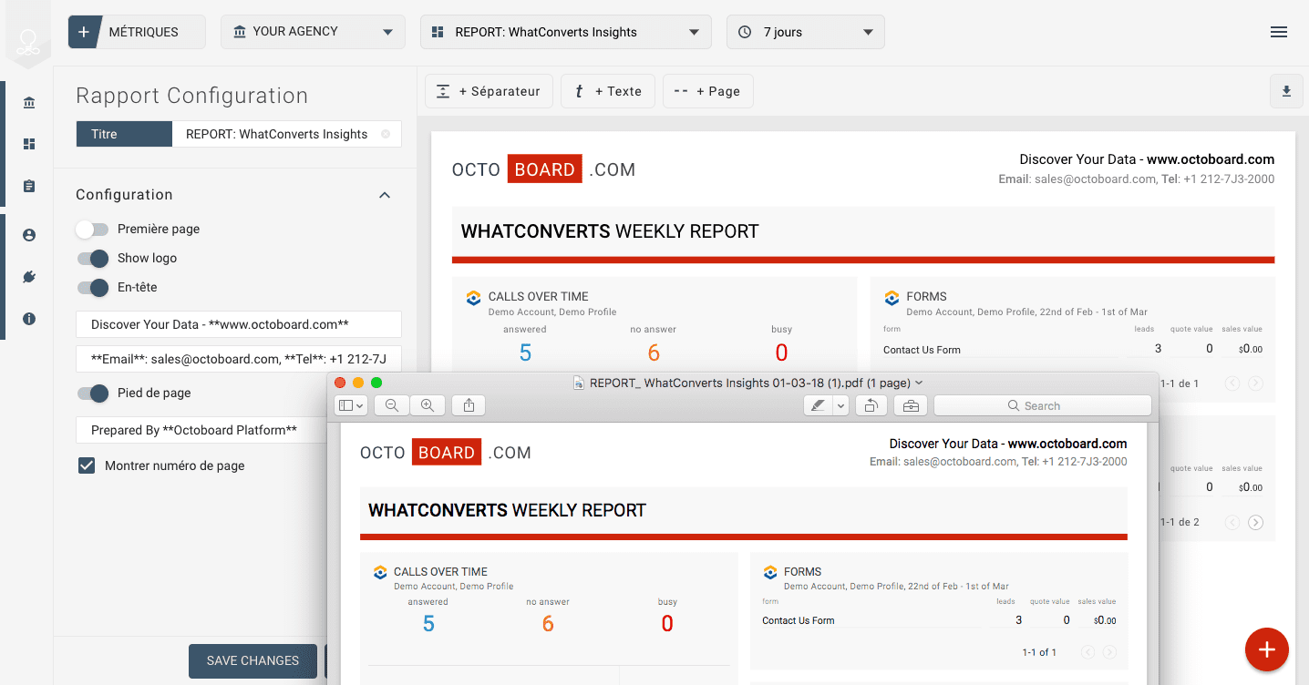
Task: Click the Prepared By footer input field
Action: pos(201,430)
